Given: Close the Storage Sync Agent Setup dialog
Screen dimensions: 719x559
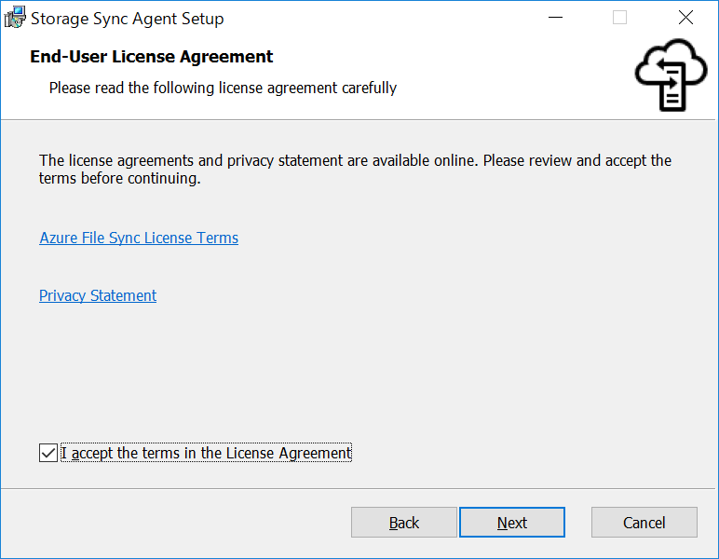Looking at the screenshot, I should click(685, 18).
